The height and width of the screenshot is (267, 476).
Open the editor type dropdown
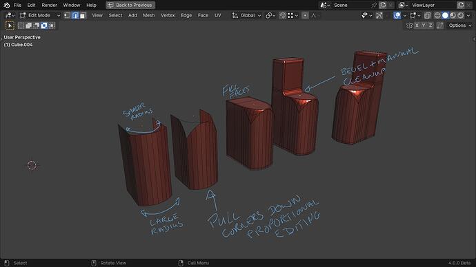(10, 15)
